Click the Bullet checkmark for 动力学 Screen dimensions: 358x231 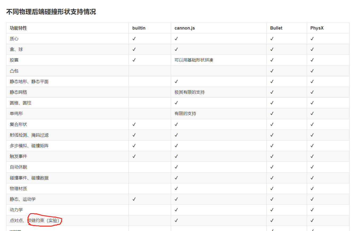(x=272, y=210)
